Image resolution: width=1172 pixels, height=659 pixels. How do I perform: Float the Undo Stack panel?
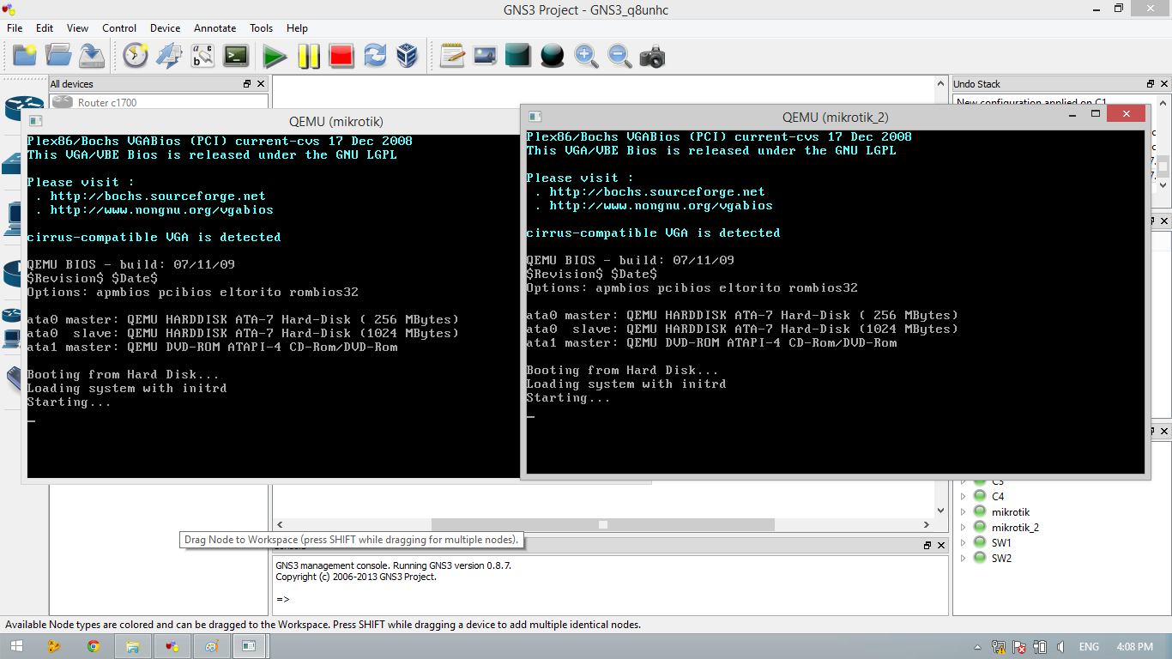pos(1151,84)
